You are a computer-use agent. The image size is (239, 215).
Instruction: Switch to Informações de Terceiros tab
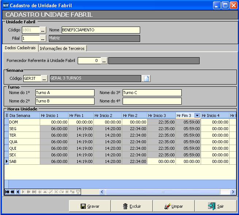[x=62, y=48]
